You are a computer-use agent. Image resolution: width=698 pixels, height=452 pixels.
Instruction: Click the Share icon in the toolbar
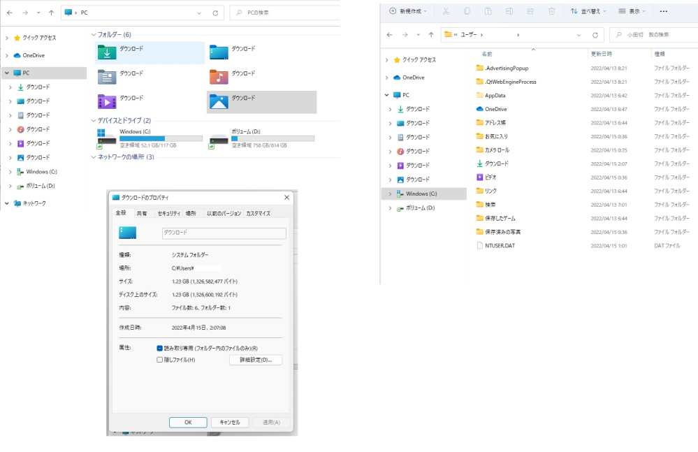pos(531,11)
